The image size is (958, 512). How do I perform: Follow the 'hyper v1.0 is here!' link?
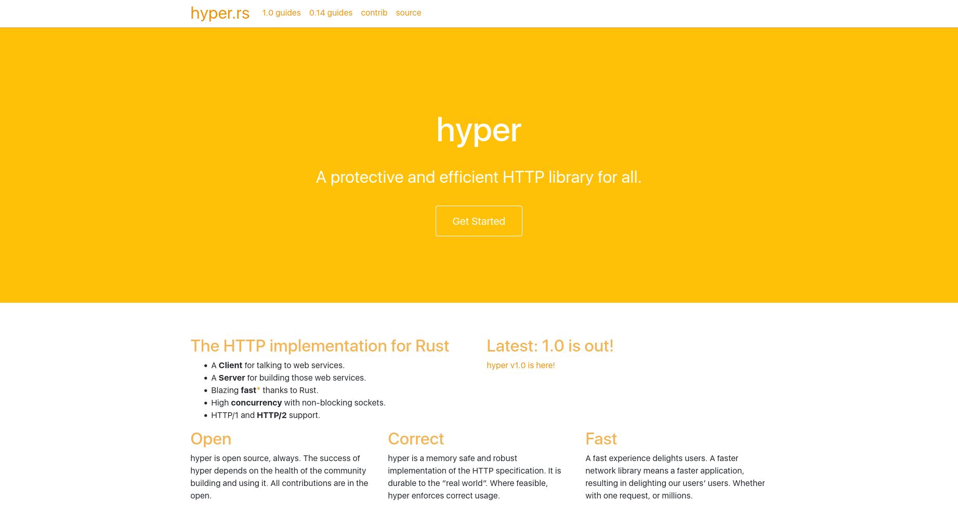click(520, 365)
